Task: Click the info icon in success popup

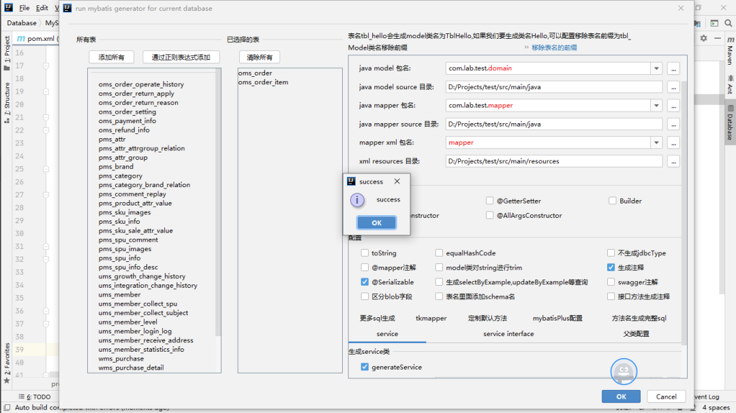Action: [x=357, y=200]
